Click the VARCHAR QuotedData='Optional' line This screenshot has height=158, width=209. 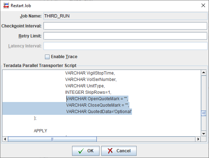(99, 112)
